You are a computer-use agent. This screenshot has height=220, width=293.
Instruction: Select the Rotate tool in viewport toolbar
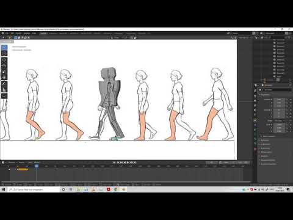[4, 66]
